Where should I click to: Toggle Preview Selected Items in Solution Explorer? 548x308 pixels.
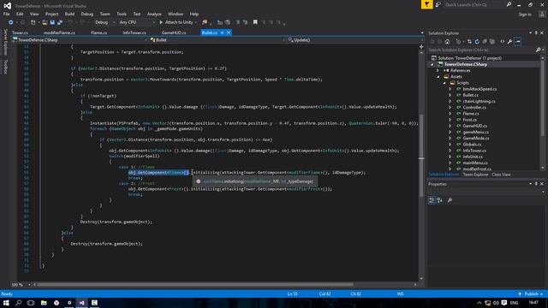(518, 42)
